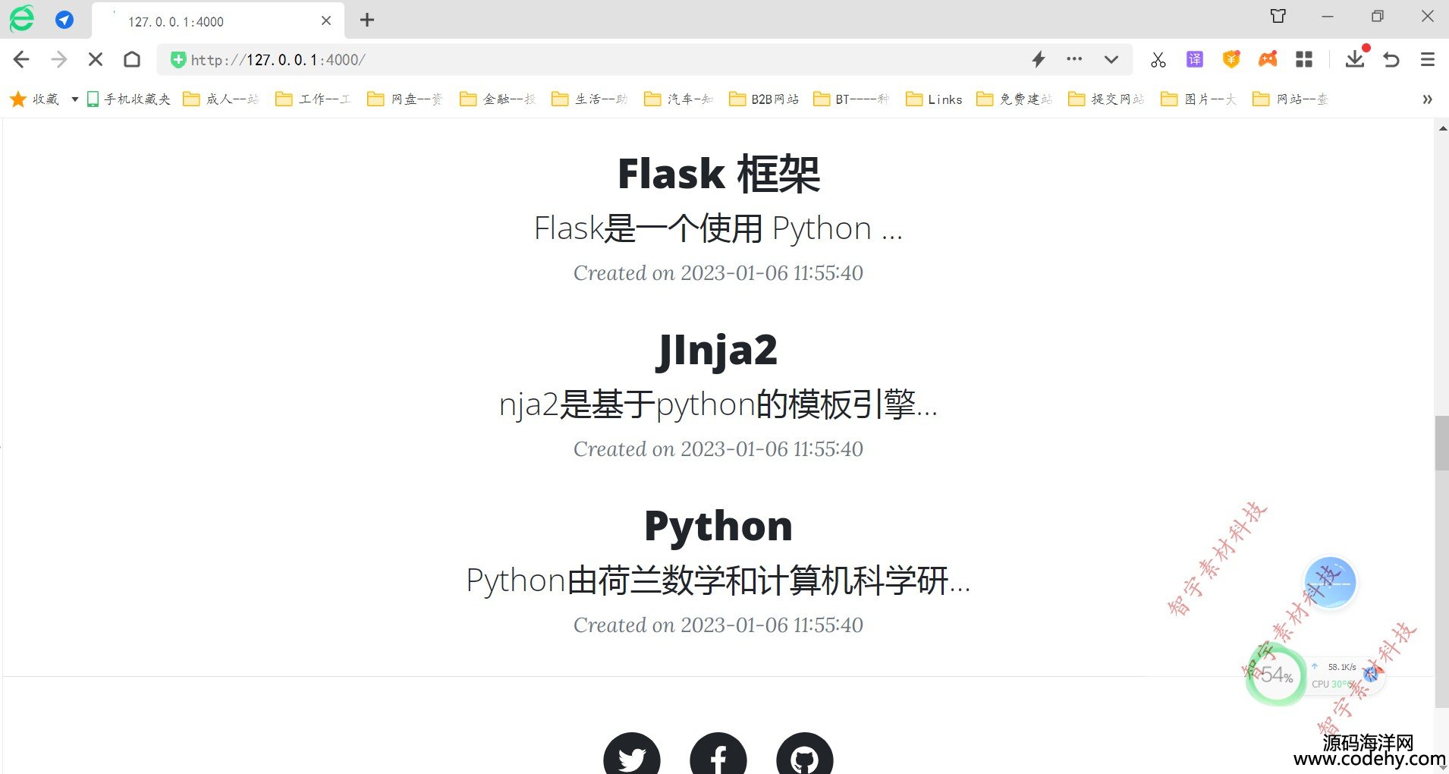This screenshot has width=1449, height=774.
Task: Open the Flask是一个使用 Python subtitle link
Action: [718, 228]
